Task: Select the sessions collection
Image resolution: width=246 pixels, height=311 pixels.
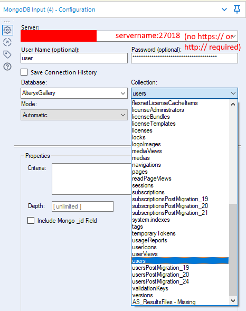Action: point(180,185)
